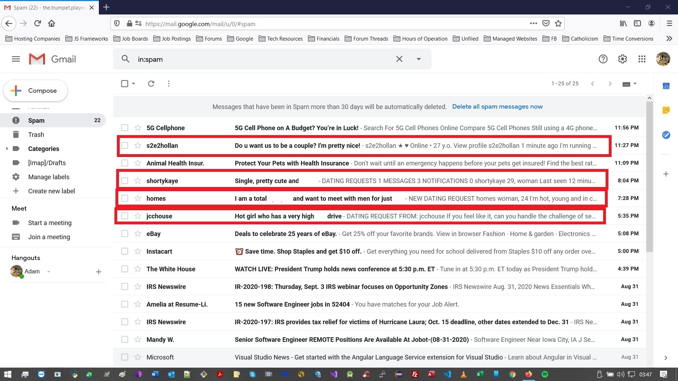678x381 pixels.
Task: Tick the select all messages checkbox
Action: 124,84
